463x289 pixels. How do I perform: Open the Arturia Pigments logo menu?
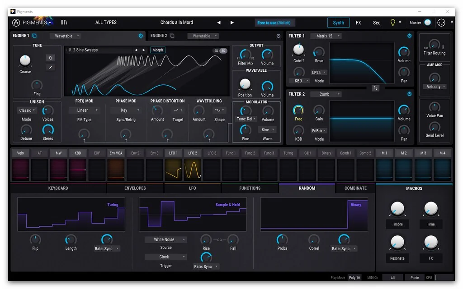click(32, 23)
